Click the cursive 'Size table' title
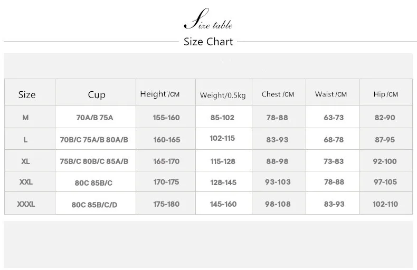Image resolution: width=417 pixels, height=270 pixels. (208, 19)
